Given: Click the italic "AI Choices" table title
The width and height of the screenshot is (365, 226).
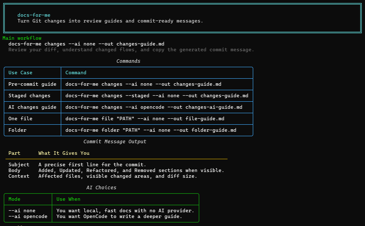Looking at the screenshot, I should 101,188.
